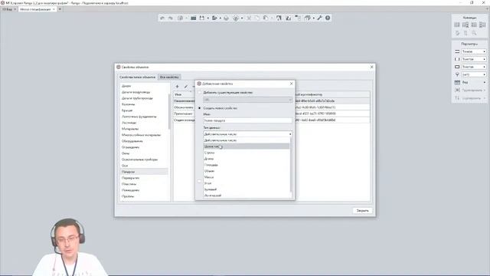Select 'Двери' in the category list
The height and width of the screenshot is (276, 490).
tap(144, 86)
